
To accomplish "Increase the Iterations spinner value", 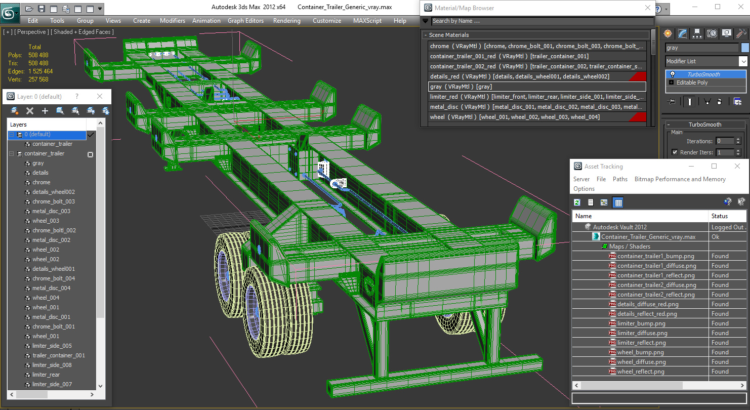I will [x=738, y=139].
